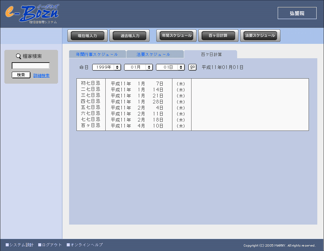
Task: Open the 詳細検索 link
Action: [42, 76]
